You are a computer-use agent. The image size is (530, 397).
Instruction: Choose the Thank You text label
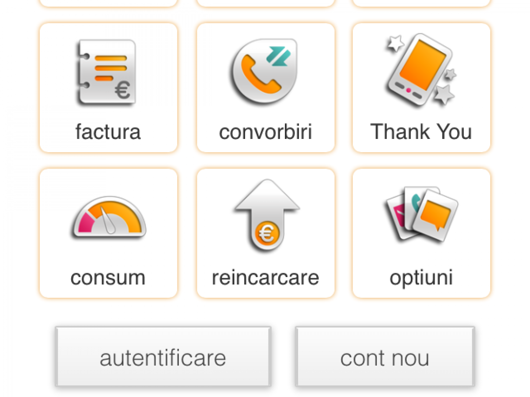click(x=421, y=131)
